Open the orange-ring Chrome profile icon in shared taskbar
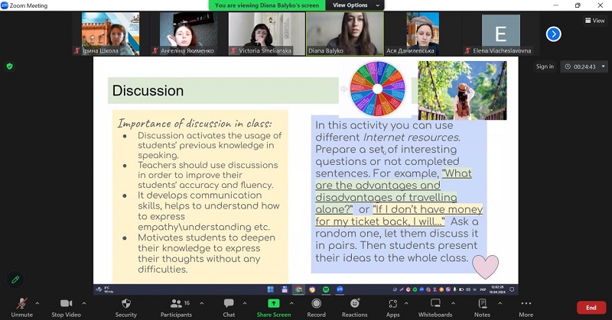 point(312,289)
